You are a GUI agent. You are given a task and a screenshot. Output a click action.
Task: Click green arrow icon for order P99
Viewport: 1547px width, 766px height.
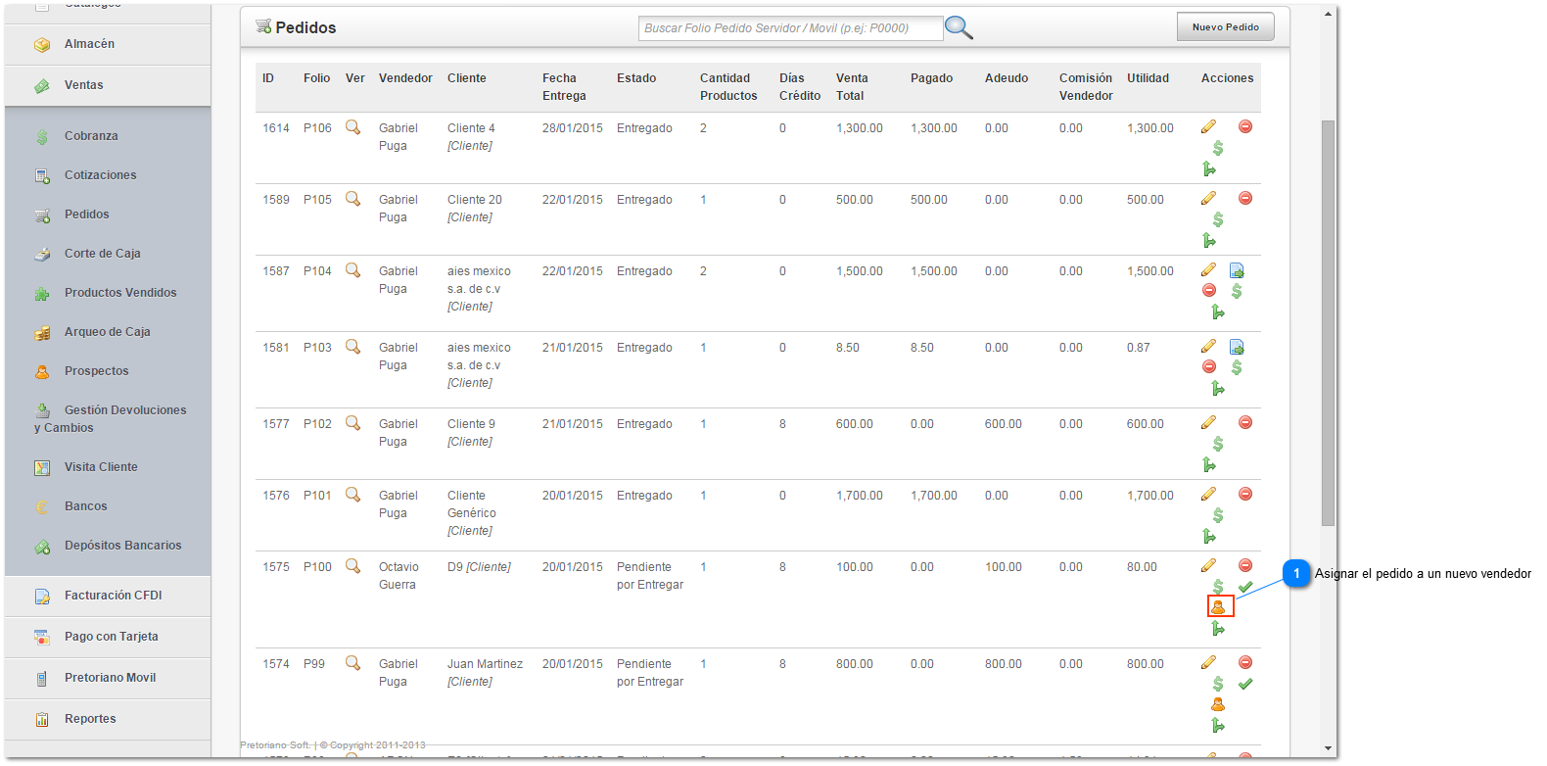click(x=1218, y=726)
